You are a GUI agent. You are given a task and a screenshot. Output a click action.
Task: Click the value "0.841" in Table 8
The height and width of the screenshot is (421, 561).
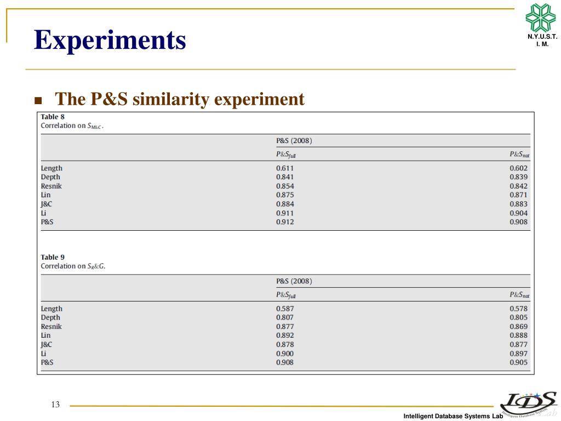pyautogui.click(x=285, y=177)
